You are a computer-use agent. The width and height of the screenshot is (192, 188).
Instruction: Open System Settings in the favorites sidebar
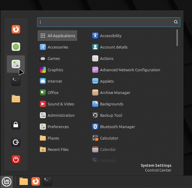coord(16,64)
